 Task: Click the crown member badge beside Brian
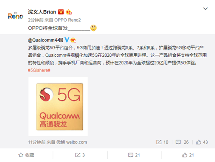[x=69, y=12]
